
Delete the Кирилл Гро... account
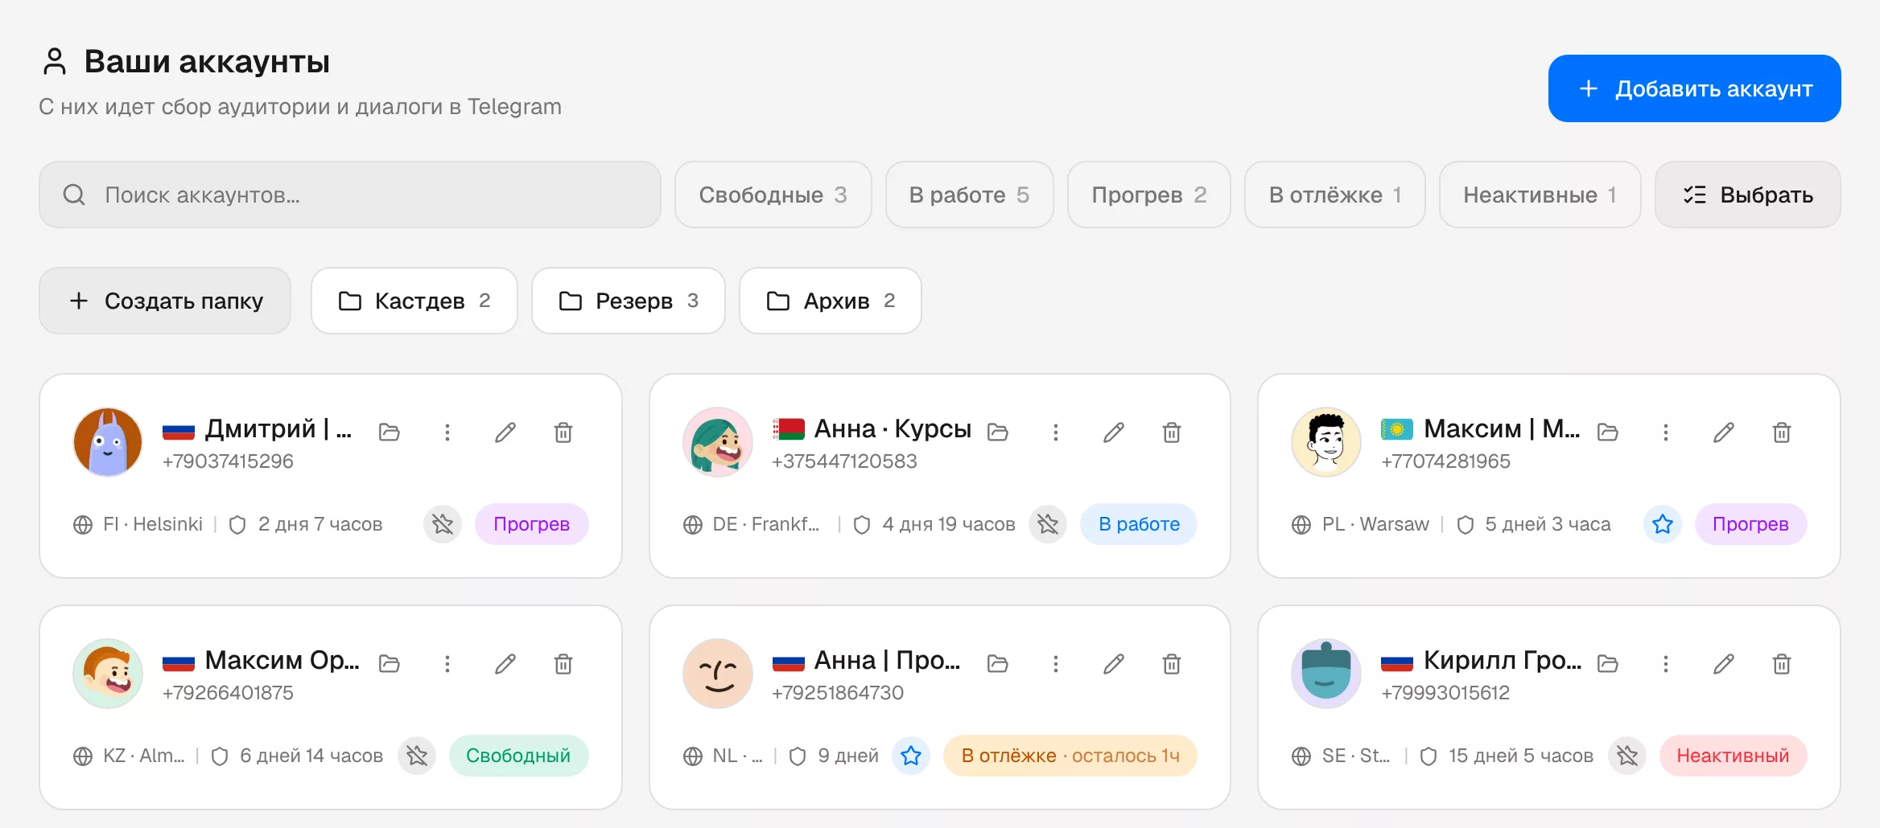coord(1782,664)
